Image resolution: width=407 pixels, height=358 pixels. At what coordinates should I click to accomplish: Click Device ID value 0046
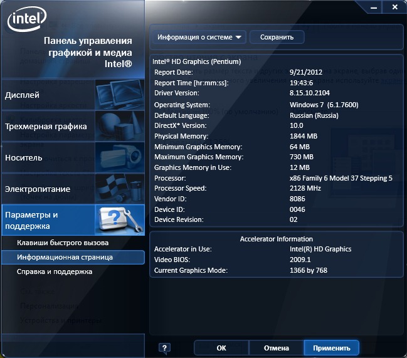tap(297, 209)
